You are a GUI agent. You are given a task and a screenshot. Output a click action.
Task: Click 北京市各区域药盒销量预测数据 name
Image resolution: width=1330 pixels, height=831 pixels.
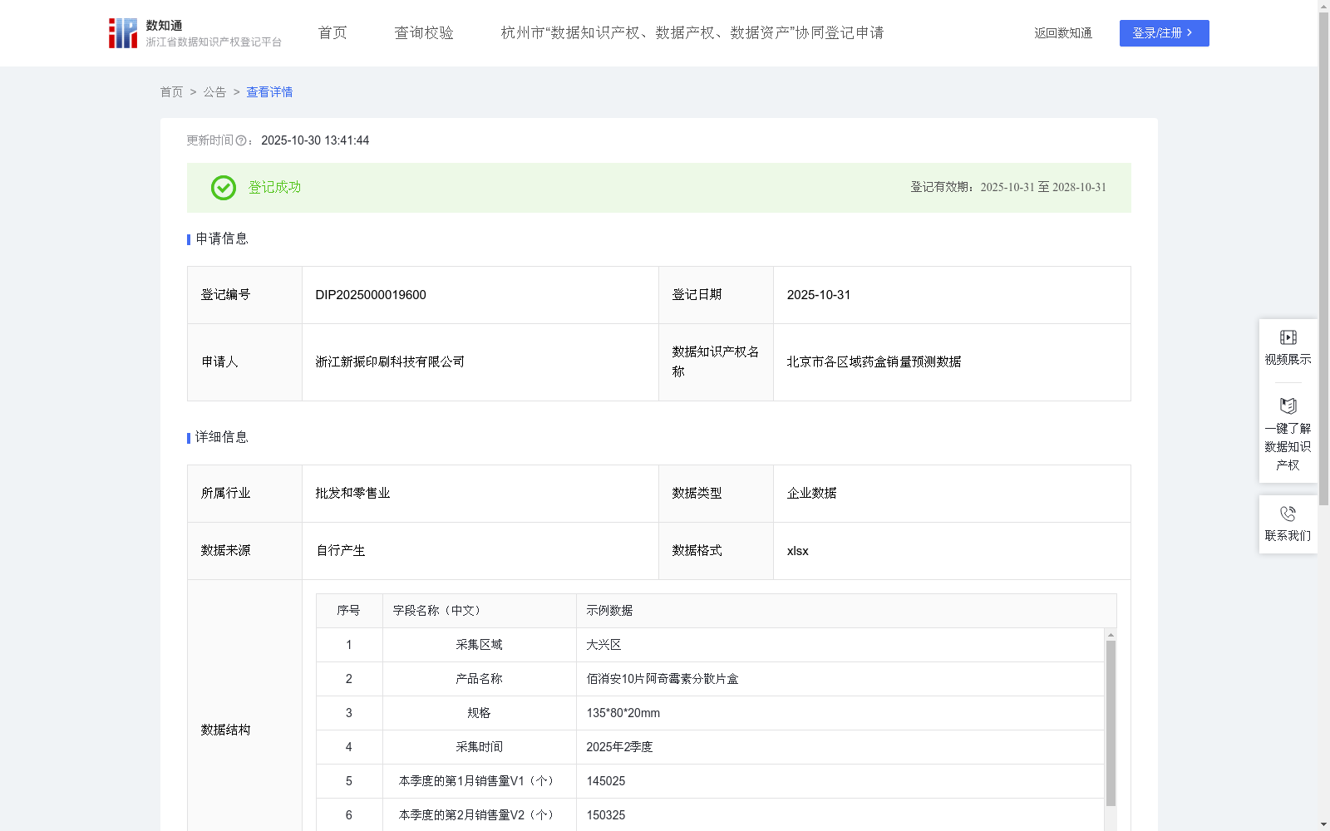pos(874,362)
